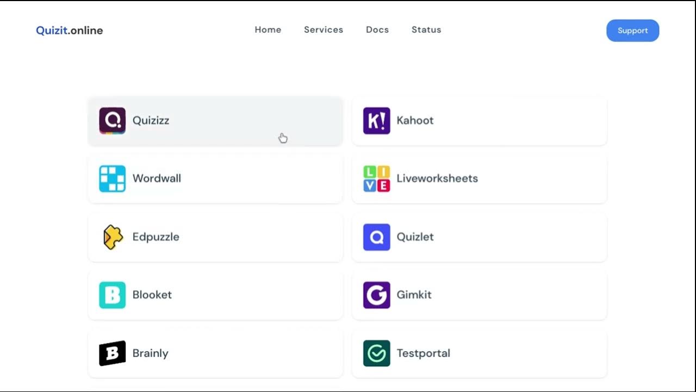Click the Liveworksheets LIVE icon
Image resolution: width=696 pixels, height=392 pixels.
(x=376, y=179)
